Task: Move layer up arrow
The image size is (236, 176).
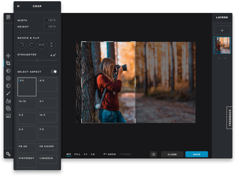Action: [219, 58]
